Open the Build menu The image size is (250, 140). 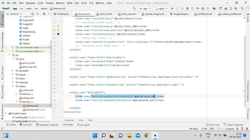tap(70, 3)
